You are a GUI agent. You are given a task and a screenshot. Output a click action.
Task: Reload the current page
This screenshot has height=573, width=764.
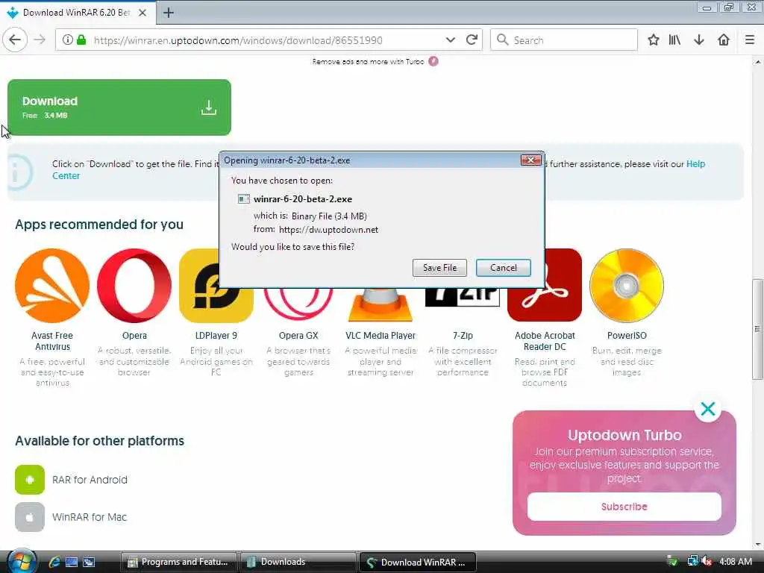pyautogui.click(x=472, y=40)
